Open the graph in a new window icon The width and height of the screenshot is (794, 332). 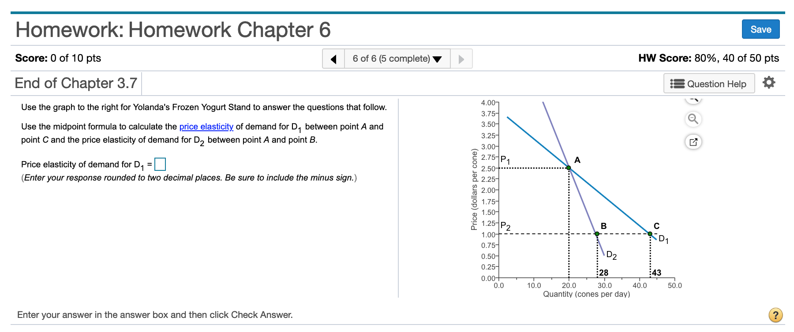pyautogui.click(x=693, y=142)
